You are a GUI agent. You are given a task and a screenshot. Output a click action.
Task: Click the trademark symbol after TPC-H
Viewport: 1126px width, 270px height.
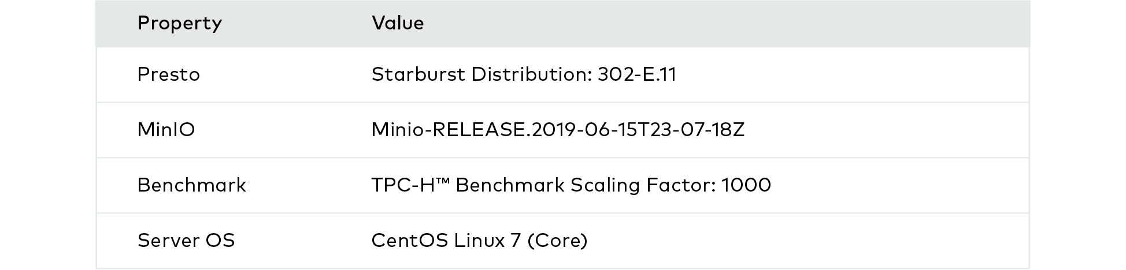coord(444,182)
